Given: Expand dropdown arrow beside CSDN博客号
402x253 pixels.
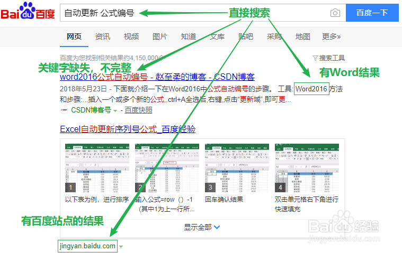Looking at the screenshot, I should pyautogui.click(x=115, y=111).
